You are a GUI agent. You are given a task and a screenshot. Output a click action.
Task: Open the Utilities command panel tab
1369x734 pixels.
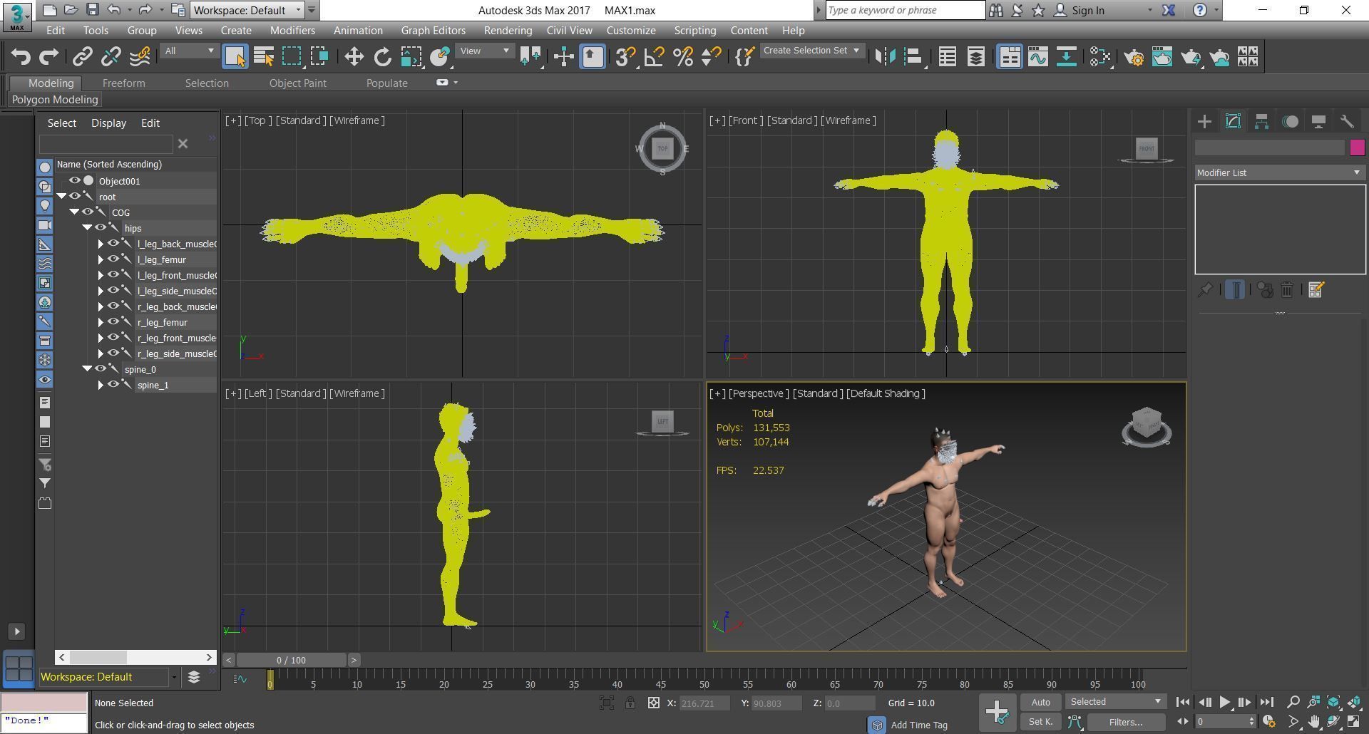click(1347, 121)
